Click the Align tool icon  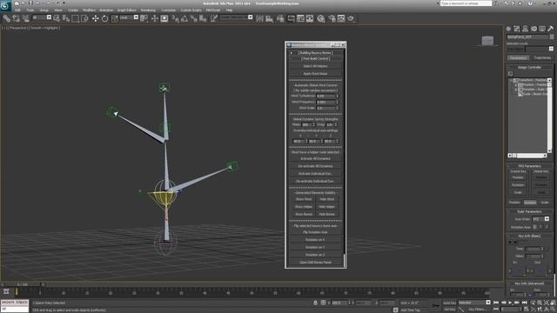tap(269, 18)
